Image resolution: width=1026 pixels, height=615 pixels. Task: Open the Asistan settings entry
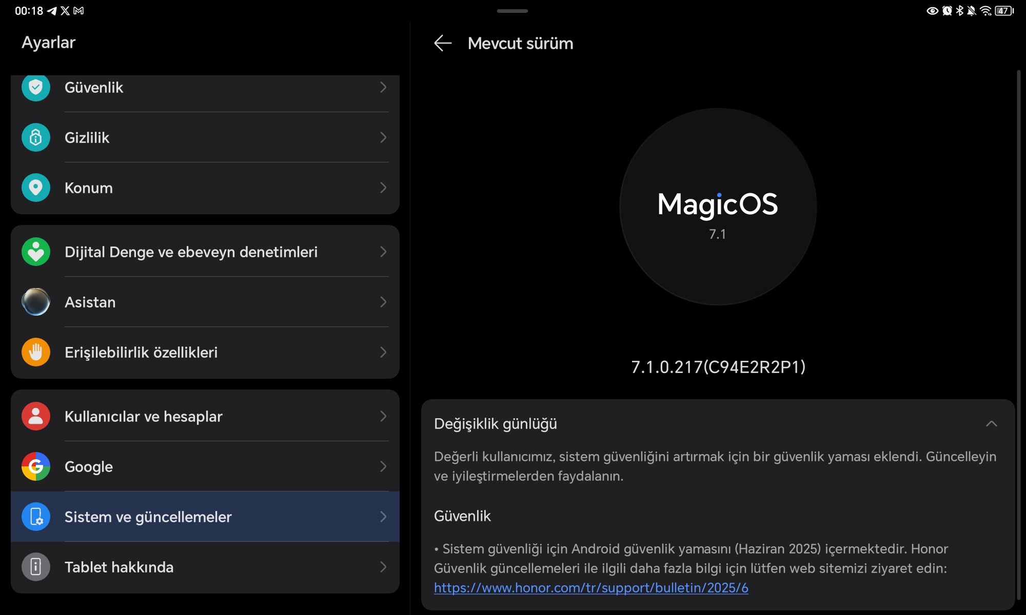pyautogui.click(x=205, y=302)
